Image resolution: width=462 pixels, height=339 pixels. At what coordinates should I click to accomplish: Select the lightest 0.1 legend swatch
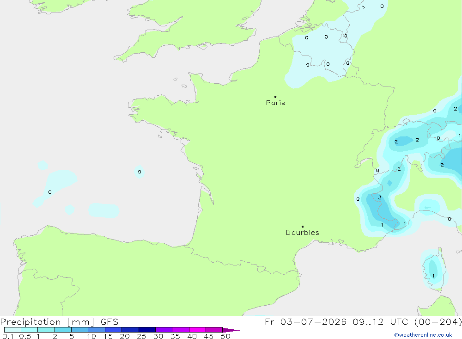[12, 330]
